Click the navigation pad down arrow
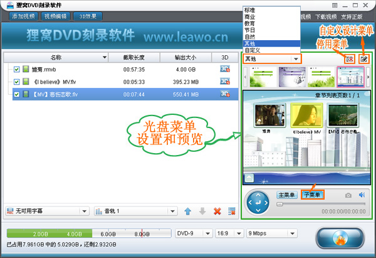This screenshot has height=258, width=376. tap(258, 211)
